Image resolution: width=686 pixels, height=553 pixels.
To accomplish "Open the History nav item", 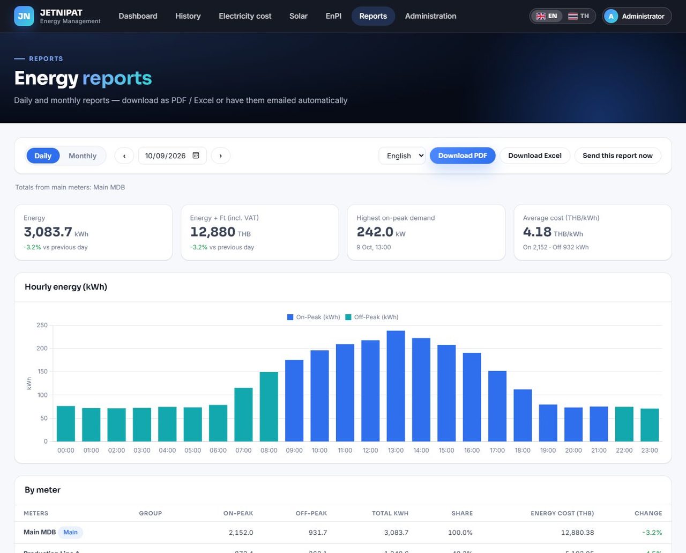I will (x=188, y=16).
